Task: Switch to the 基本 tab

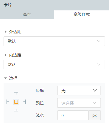Action: (27, 15)
